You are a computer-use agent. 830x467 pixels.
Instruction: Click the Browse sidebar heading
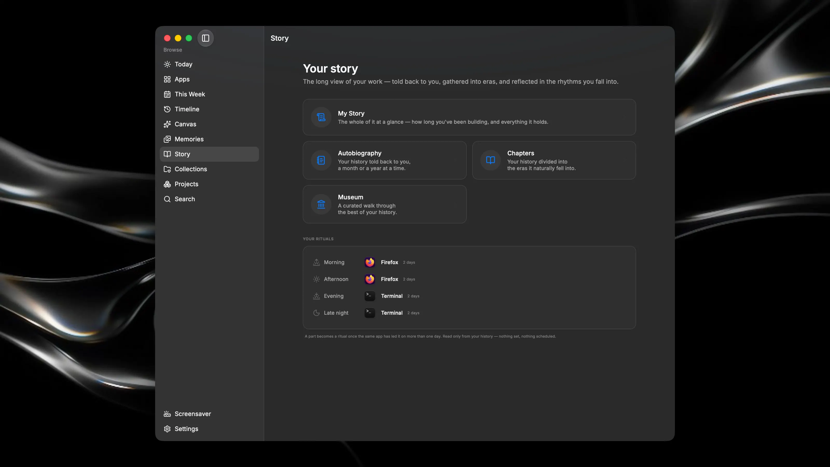172,50
